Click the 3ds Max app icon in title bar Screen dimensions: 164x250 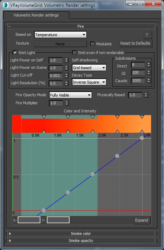(5, 5)
